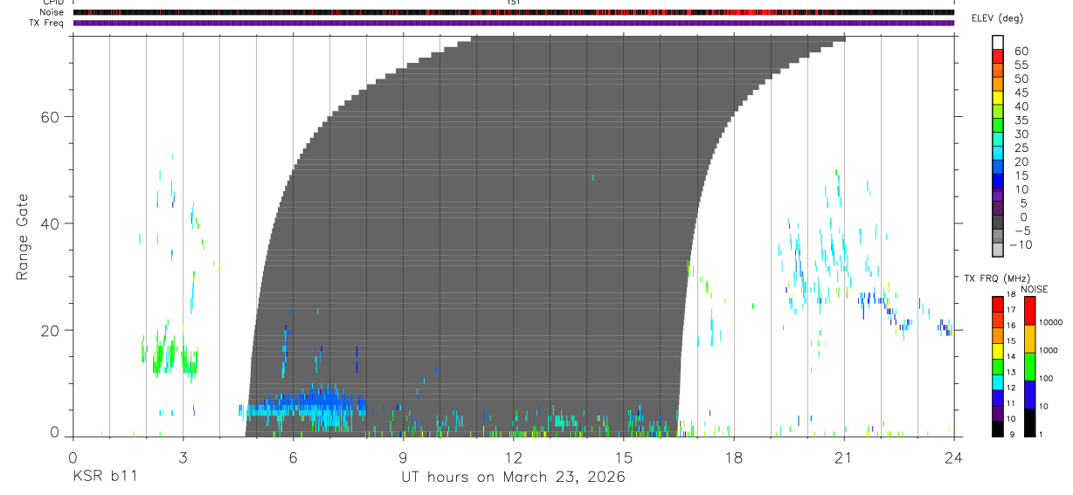Image resolution: width=1073 pixels, height=495 pixels.
Task: Click the "1000" label on NOISE colorbar
Action: 1048,351
